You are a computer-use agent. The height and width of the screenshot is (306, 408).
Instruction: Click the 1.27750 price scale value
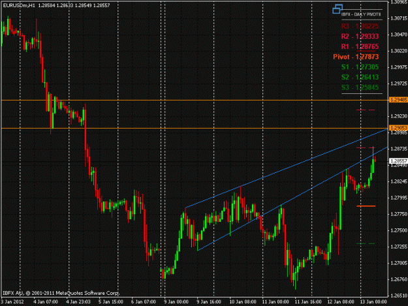[399, 214]
